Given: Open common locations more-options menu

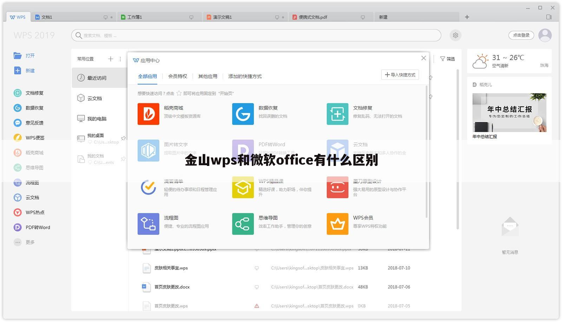Looking at the screenshot, I should coord(120,59).
